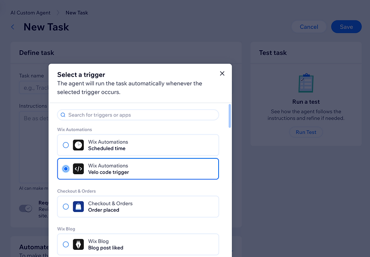Click the Order placed label text
370x257 pixels.
coord(103,210)
